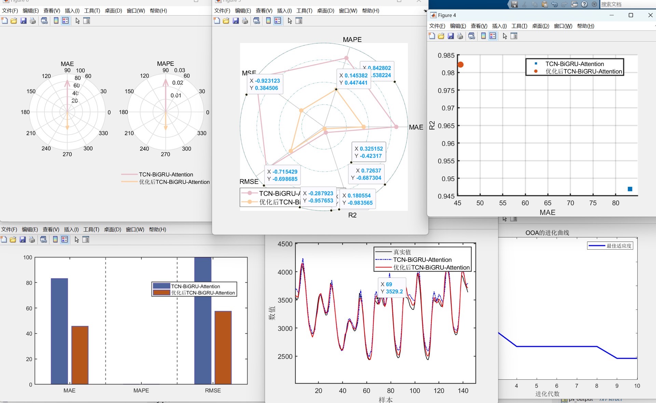Click orange bar above MAE in bar chart
The height and width of the screenshot is (403, 656).
coord(80,355)
